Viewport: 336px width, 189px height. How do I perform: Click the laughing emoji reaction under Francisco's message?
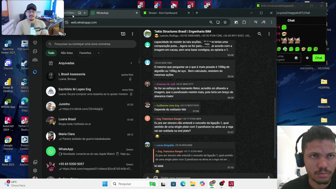pos(157,136)
